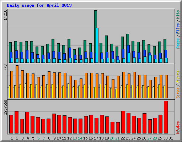Select the cyan pages bar for day 27
The image size is (182, 142).
click(150, 59)
